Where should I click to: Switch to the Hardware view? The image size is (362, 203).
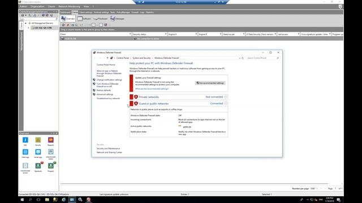pos(101,19)
